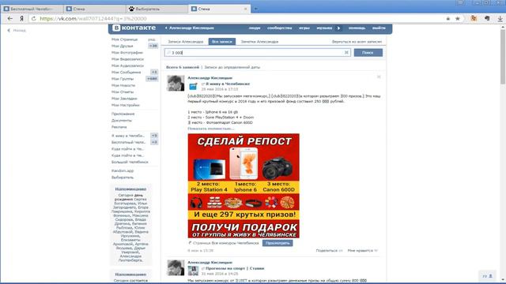Open the Заметки Александра tab

pos(259,42)
